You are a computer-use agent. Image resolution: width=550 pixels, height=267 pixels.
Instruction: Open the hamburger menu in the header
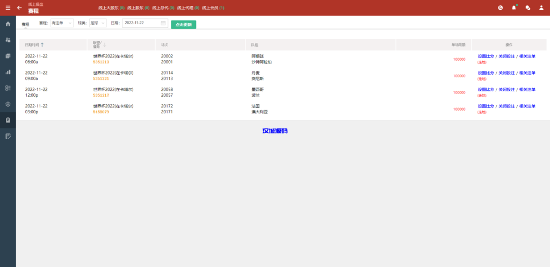[8, 8]
